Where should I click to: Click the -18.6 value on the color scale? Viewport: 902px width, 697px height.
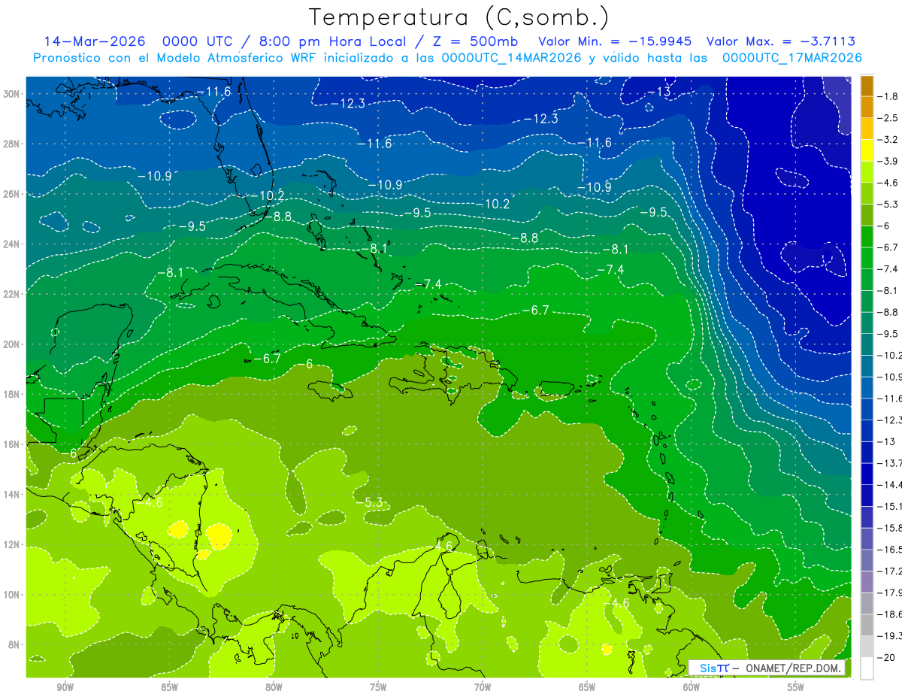[x=890, y=615]
